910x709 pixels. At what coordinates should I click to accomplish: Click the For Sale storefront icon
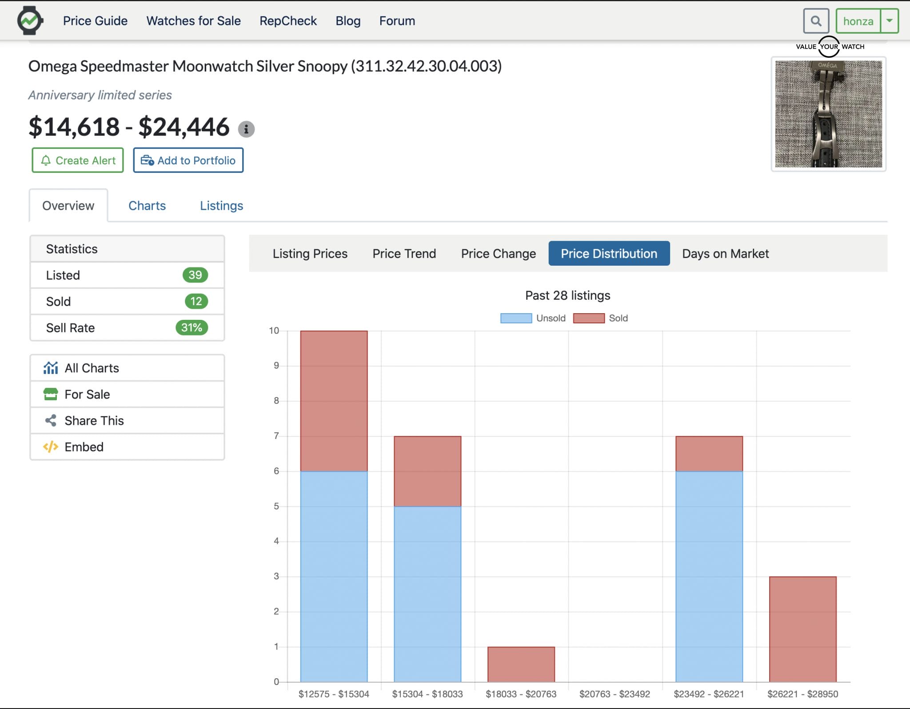51,394
